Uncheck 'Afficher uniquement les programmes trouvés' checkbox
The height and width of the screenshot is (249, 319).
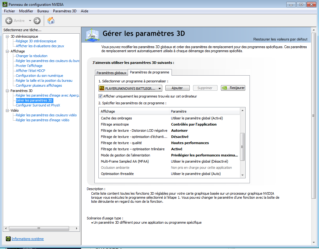coord(101,96)
